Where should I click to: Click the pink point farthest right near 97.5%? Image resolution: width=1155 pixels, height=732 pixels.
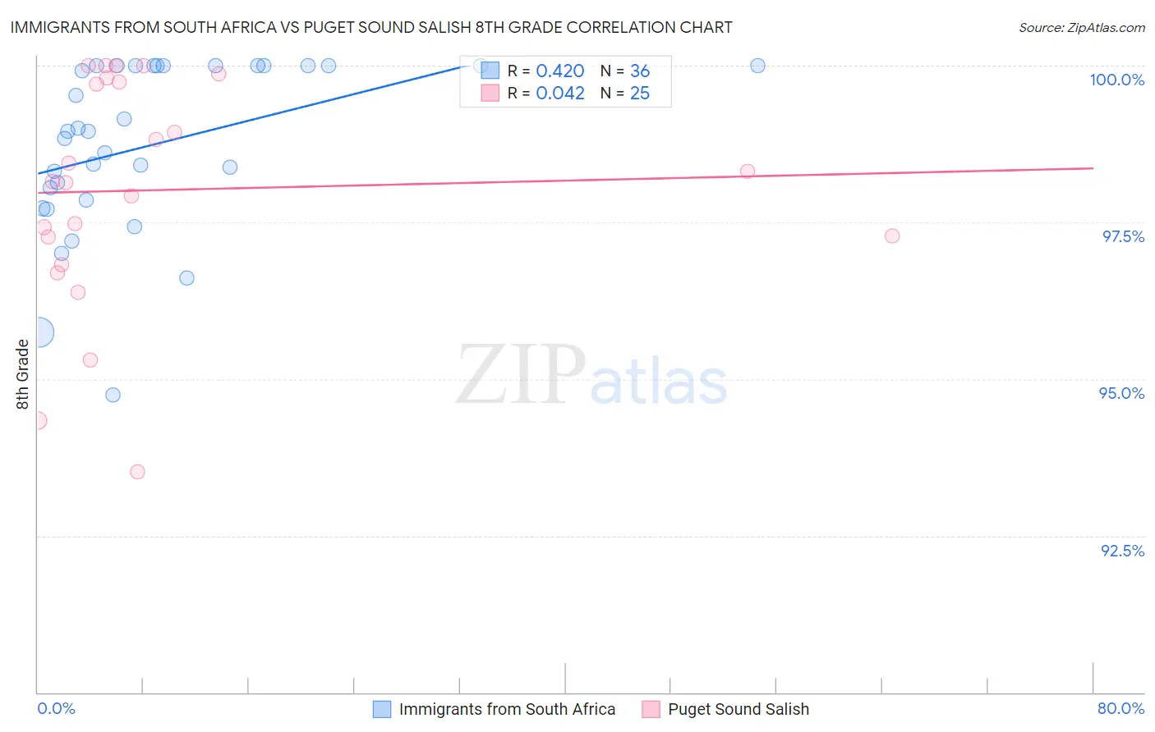pyautogui.click(x=892, y=236)
